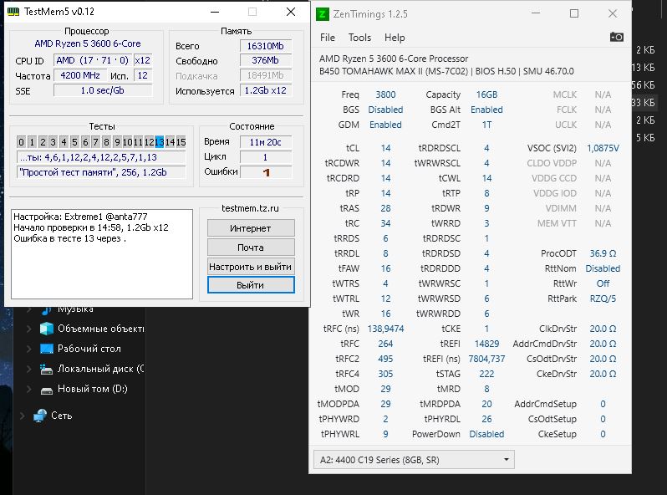Click the tFAW value 16
The width and height of the screenshot is (667, 495).
click(385, 268)
